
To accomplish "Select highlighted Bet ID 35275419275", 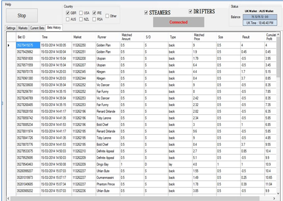I will [x=28, y=45].
